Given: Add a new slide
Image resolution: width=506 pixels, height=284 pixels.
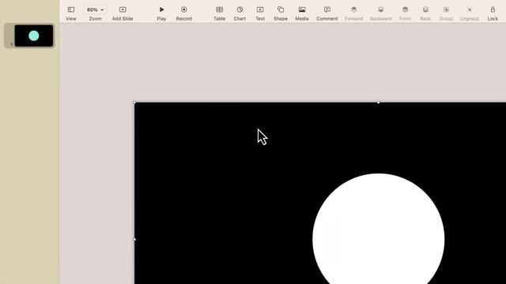Looking at the screenshot, I should [123, 13].
